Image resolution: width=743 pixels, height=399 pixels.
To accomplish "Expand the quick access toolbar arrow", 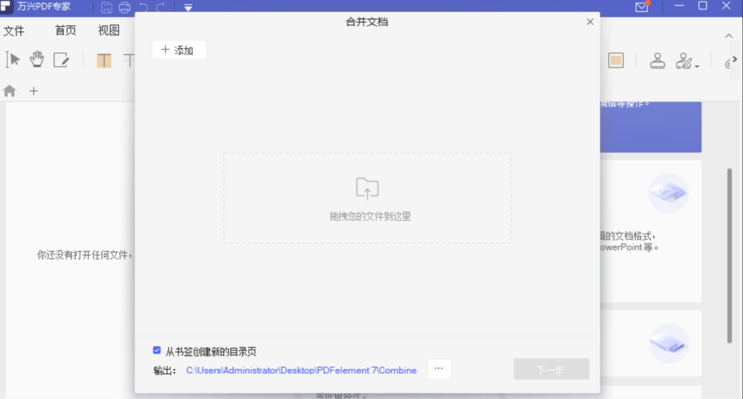I will tap(187, 8).
